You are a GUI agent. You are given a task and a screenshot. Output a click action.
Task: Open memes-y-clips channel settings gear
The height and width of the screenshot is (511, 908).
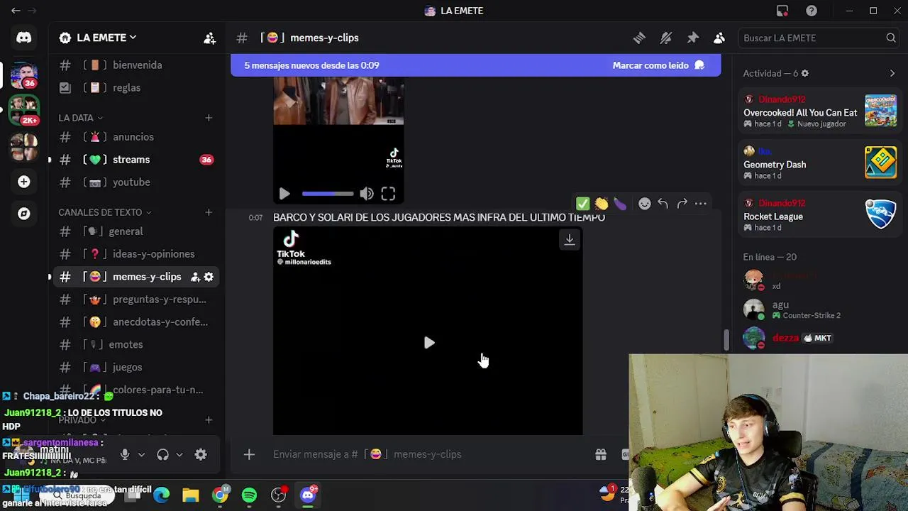209,277
